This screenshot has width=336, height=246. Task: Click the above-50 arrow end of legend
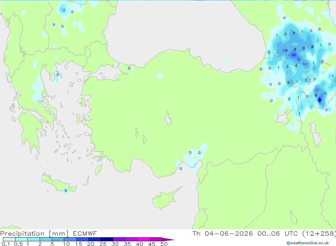pos(168,239)
